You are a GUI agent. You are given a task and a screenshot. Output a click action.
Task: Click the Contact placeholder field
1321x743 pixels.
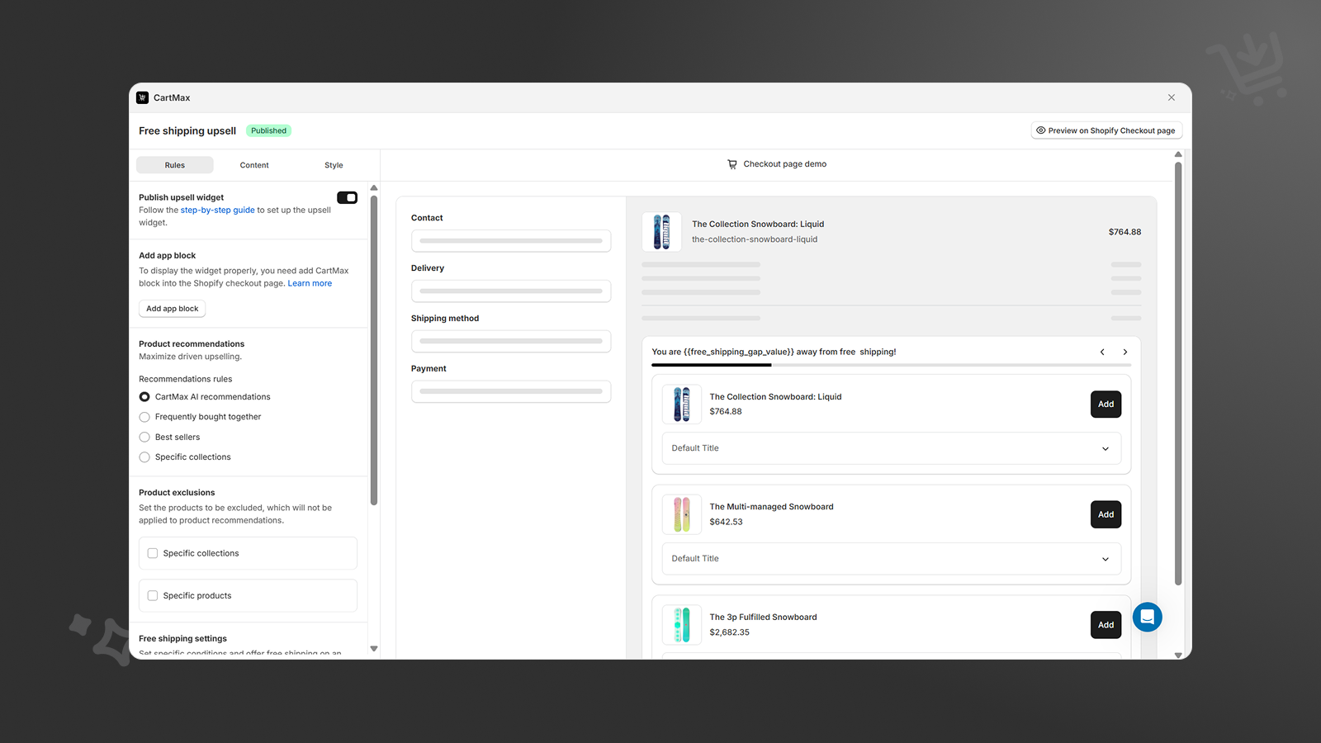[511, 241]
